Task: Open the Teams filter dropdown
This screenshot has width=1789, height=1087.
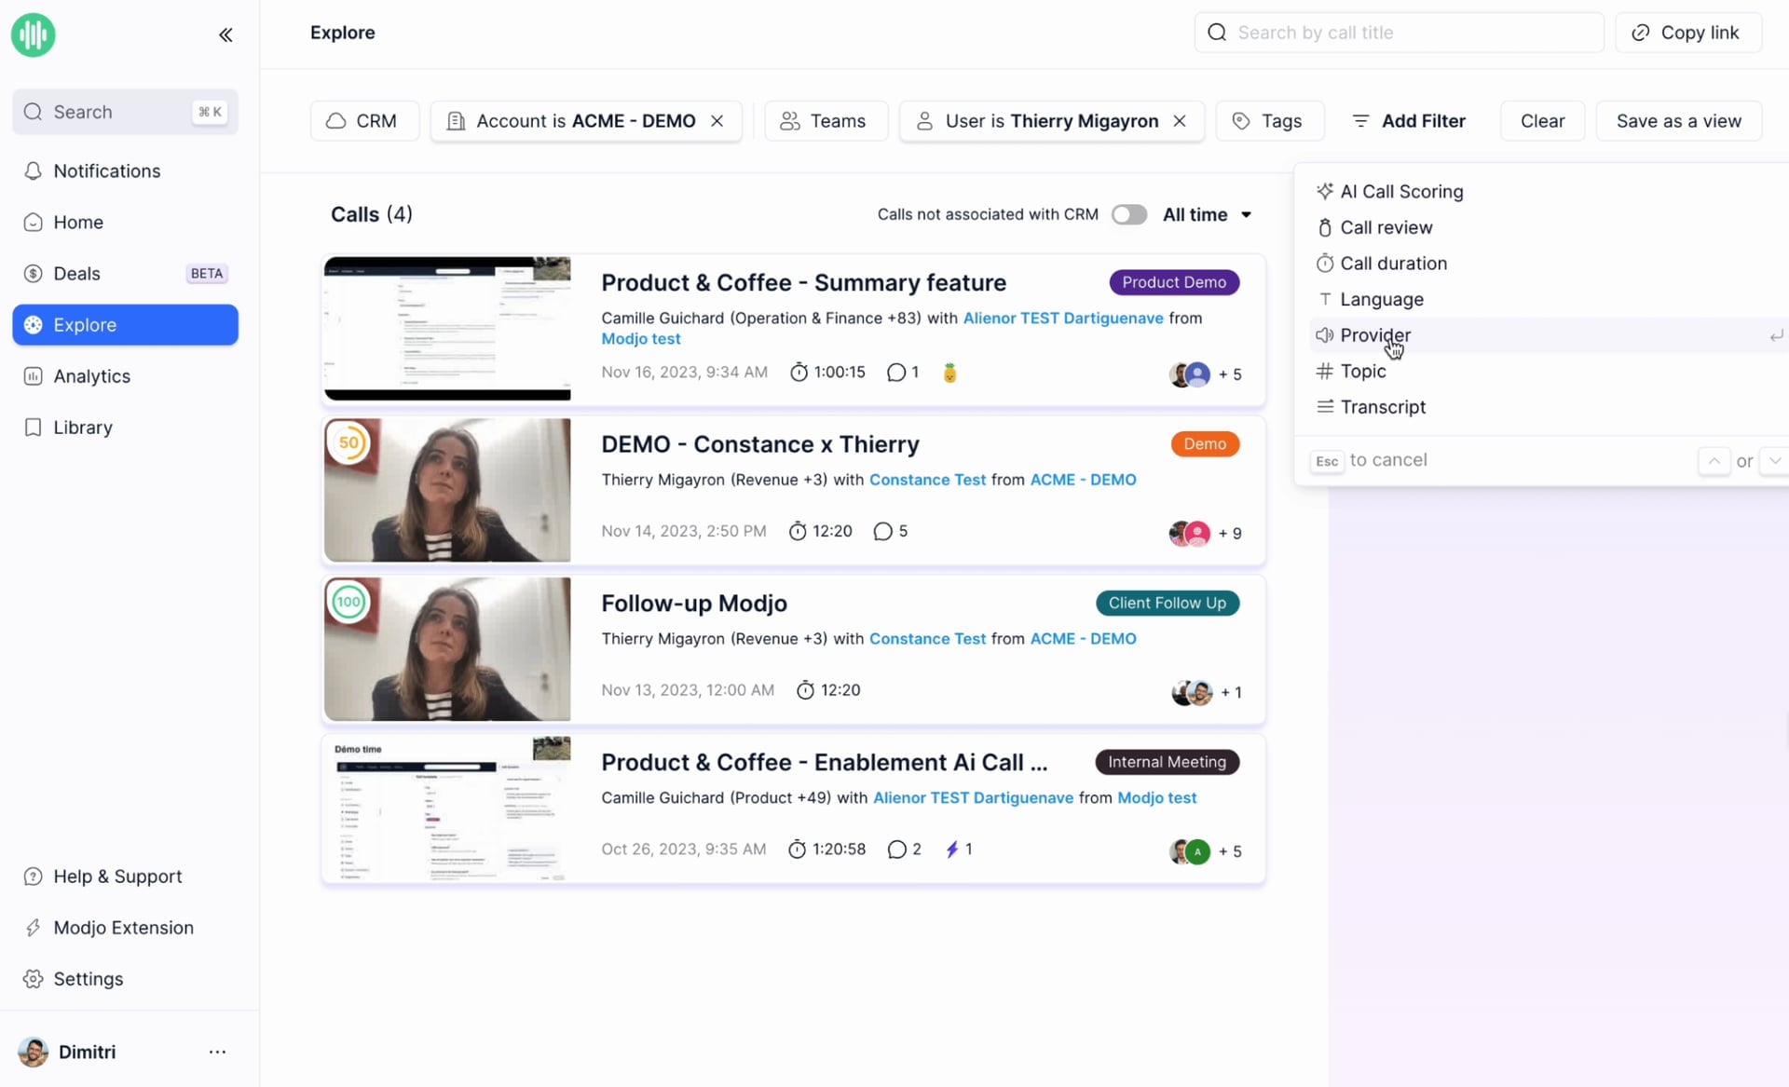Action: (826, 121)
